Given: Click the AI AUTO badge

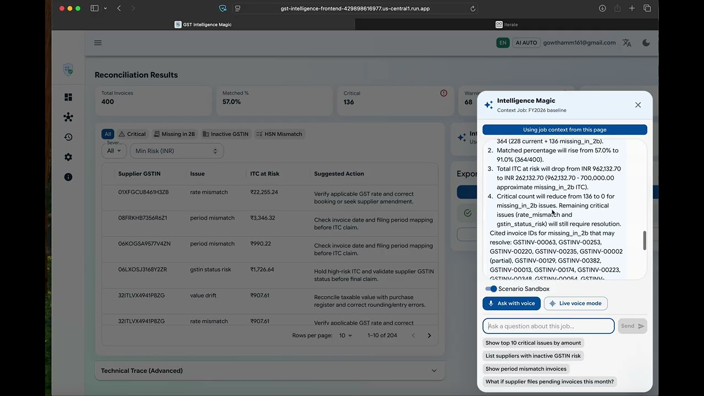Looking at the screenshot, I should coord(526,43).
